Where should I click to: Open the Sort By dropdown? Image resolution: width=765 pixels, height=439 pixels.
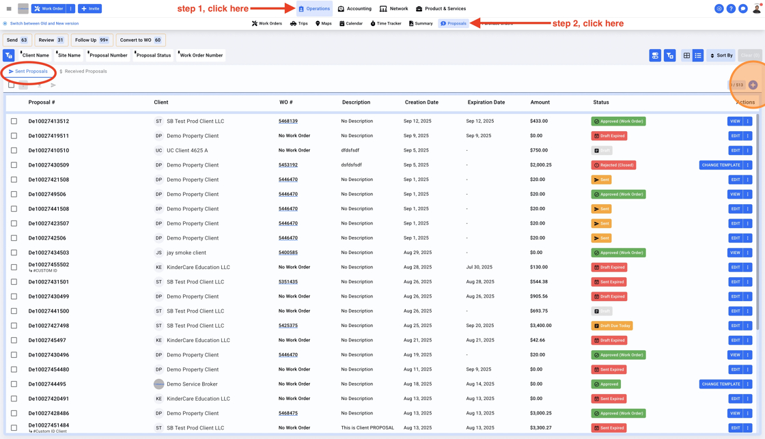pyautogui.click(x=721, y=55)
